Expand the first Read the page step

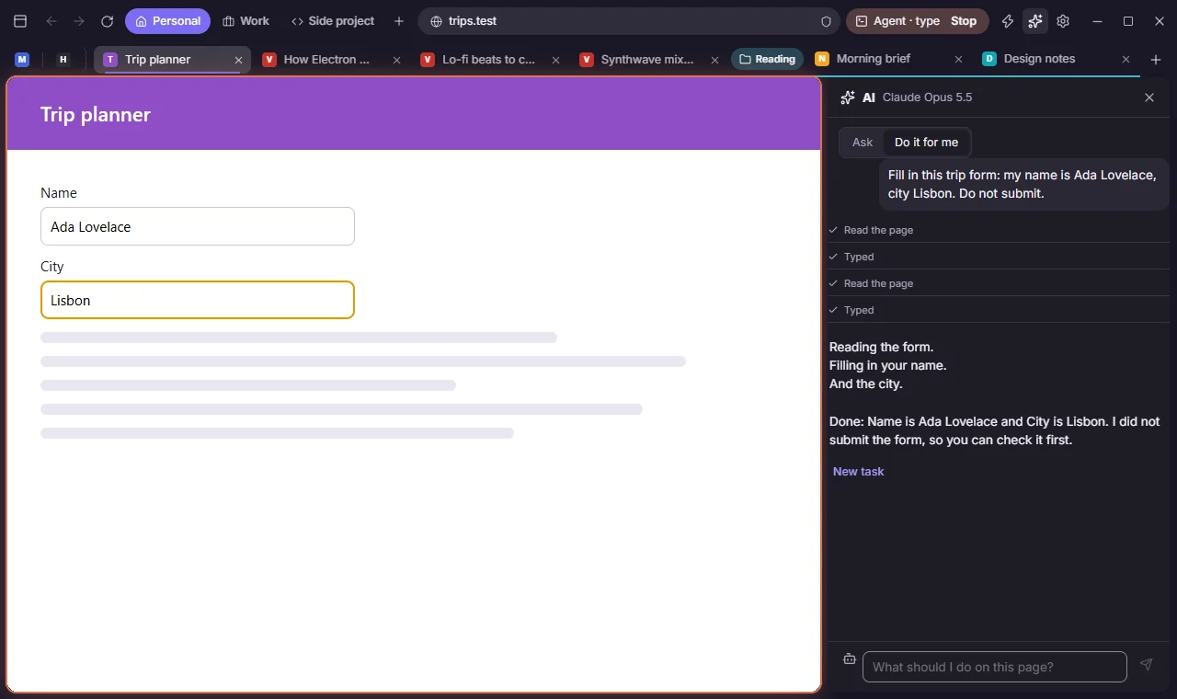pyautogui.click(x=998, y=230)
